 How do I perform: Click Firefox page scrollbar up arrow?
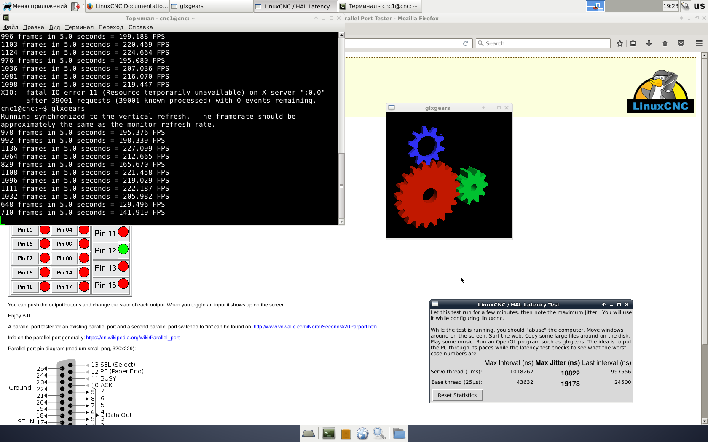(704, 55)
